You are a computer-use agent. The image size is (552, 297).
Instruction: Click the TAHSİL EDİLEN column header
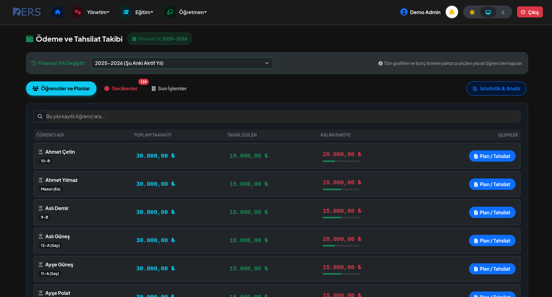242,135
